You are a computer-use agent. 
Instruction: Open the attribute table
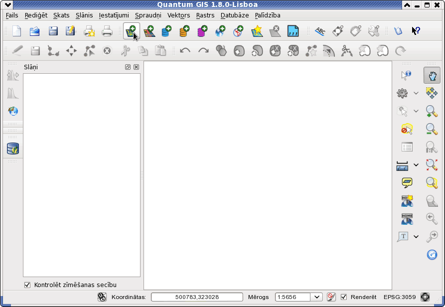tap(407, 147)
